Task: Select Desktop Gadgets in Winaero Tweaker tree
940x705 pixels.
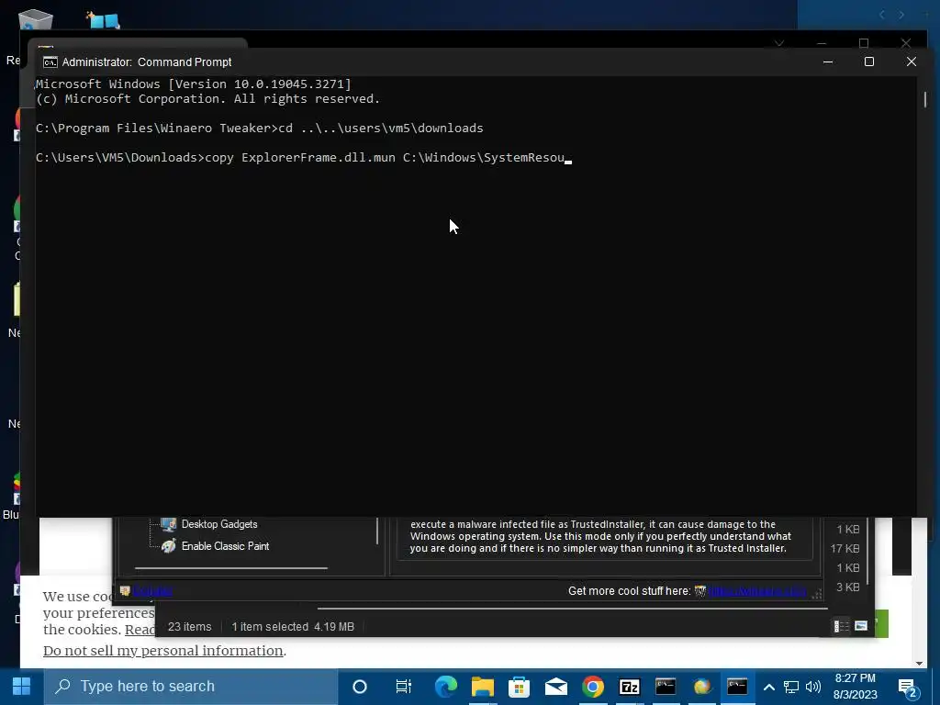Action: 218,524
